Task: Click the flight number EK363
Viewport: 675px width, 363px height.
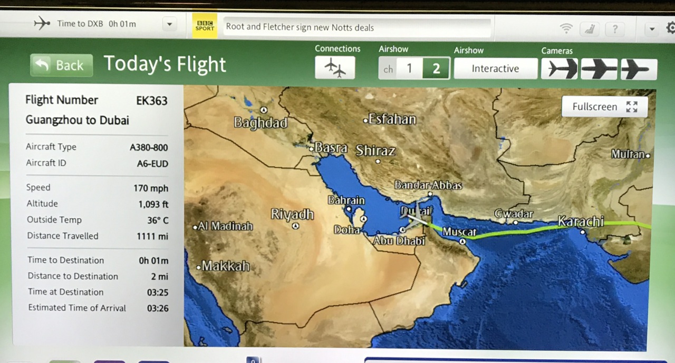Action: [152, 101]
